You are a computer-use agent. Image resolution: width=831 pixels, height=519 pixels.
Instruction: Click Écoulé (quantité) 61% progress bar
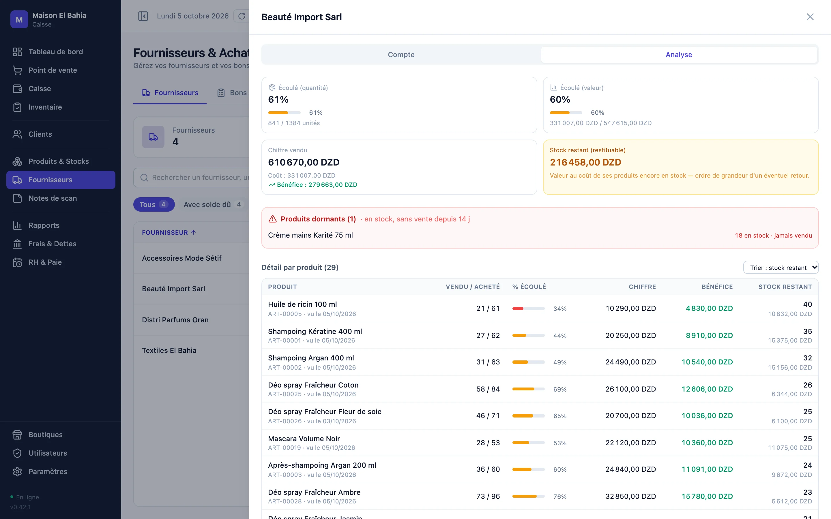point(284,112)
